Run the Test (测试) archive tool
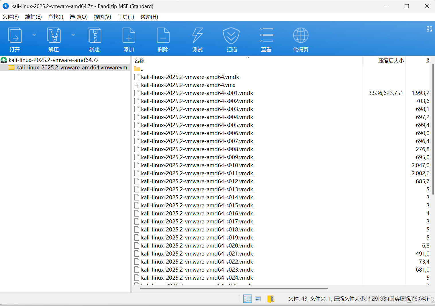This screenshot has width=435, height=306. (x=197, y=36)
